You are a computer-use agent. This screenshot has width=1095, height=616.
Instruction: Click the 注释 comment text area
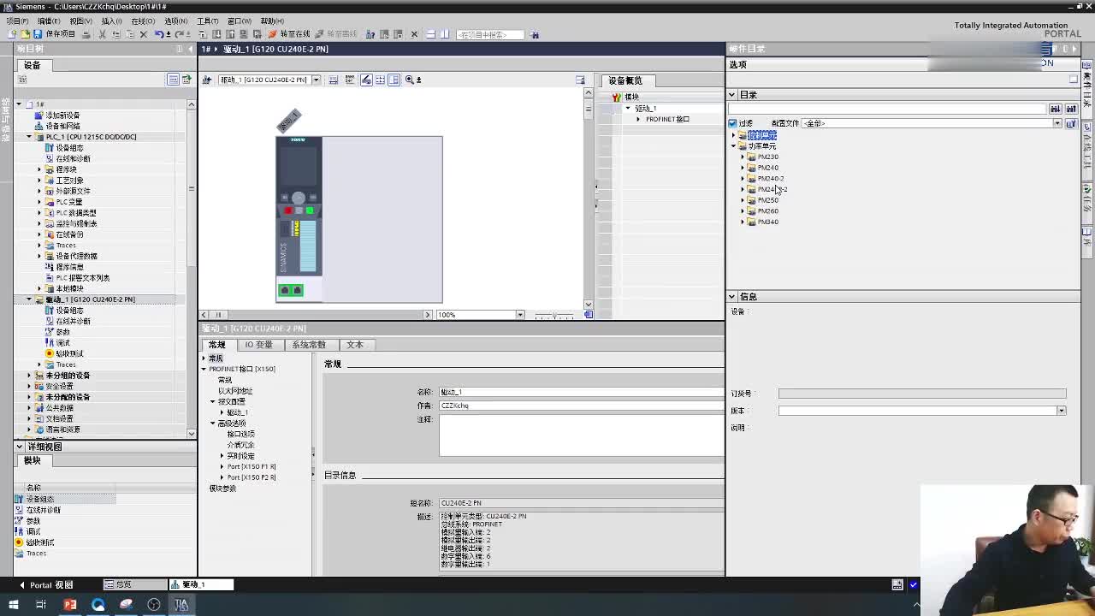coord(582,435)
